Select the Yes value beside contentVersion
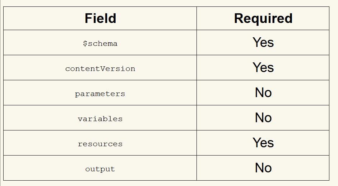The width and height of the screenshot is (338, 186). click(x=263, y=67)
